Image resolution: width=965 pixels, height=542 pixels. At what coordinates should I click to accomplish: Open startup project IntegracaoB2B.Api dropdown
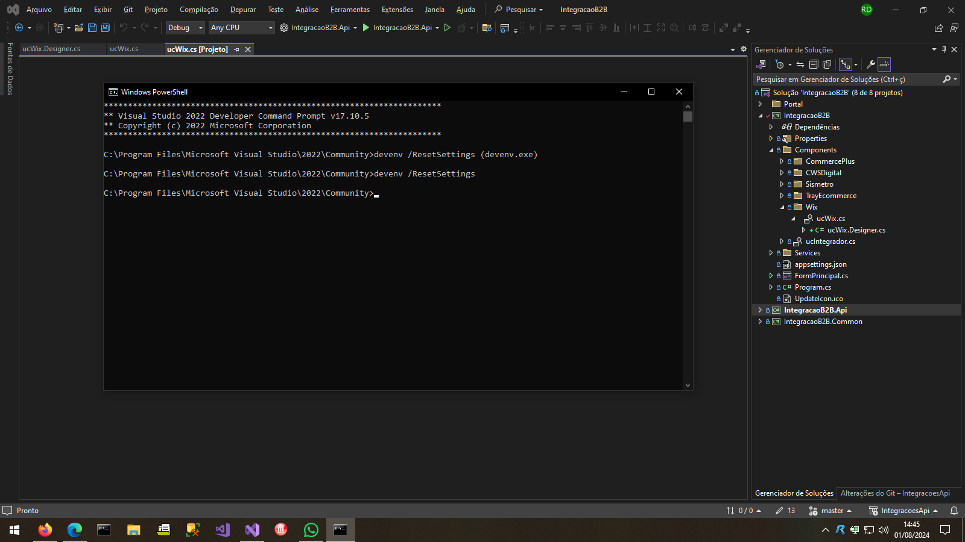(355, 28)
